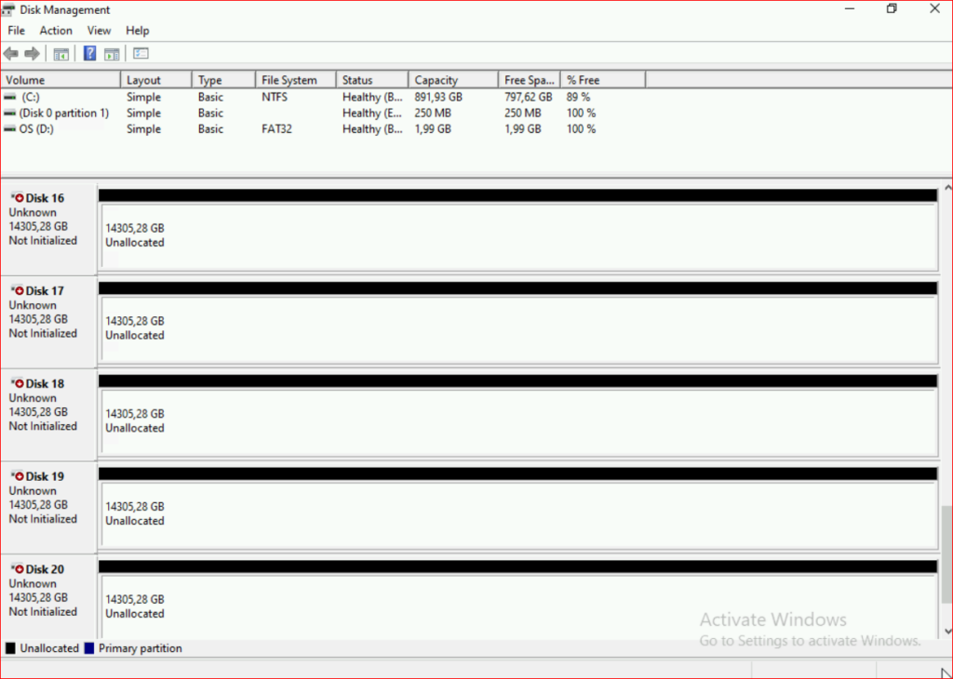953x679 pixels.
Task: Click the blue Primary partition legend swatch
Action: click(89, 648)
